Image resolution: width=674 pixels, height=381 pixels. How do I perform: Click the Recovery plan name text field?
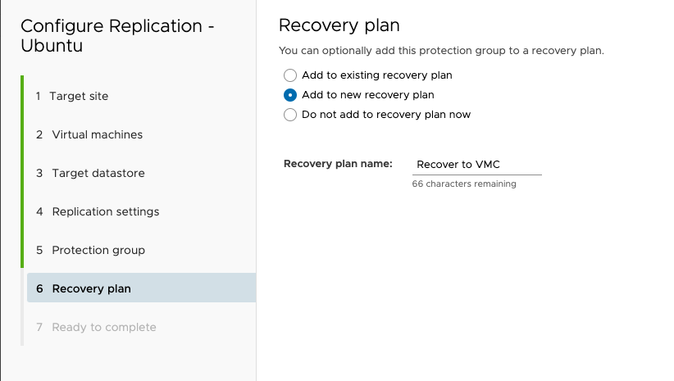click(476, 165)
